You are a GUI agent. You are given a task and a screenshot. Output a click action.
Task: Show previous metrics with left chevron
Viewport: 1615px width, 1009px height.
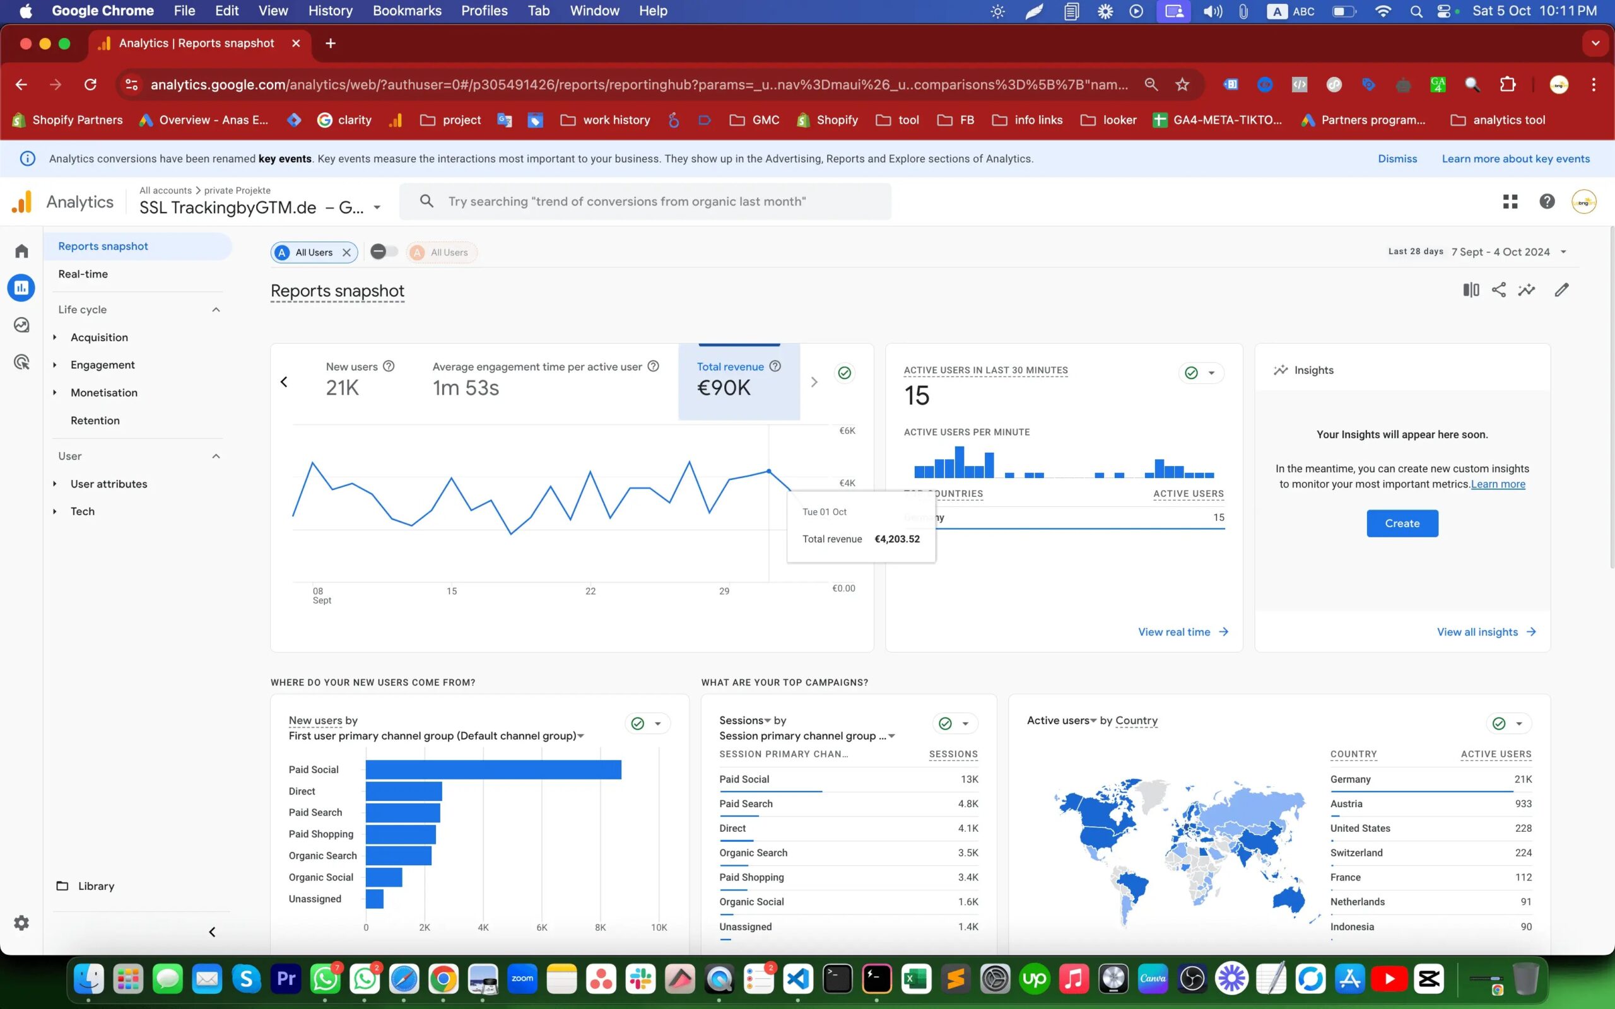(285, 382)
